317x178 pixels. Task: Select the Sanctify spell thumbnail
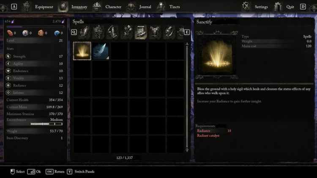pos(82,51)
